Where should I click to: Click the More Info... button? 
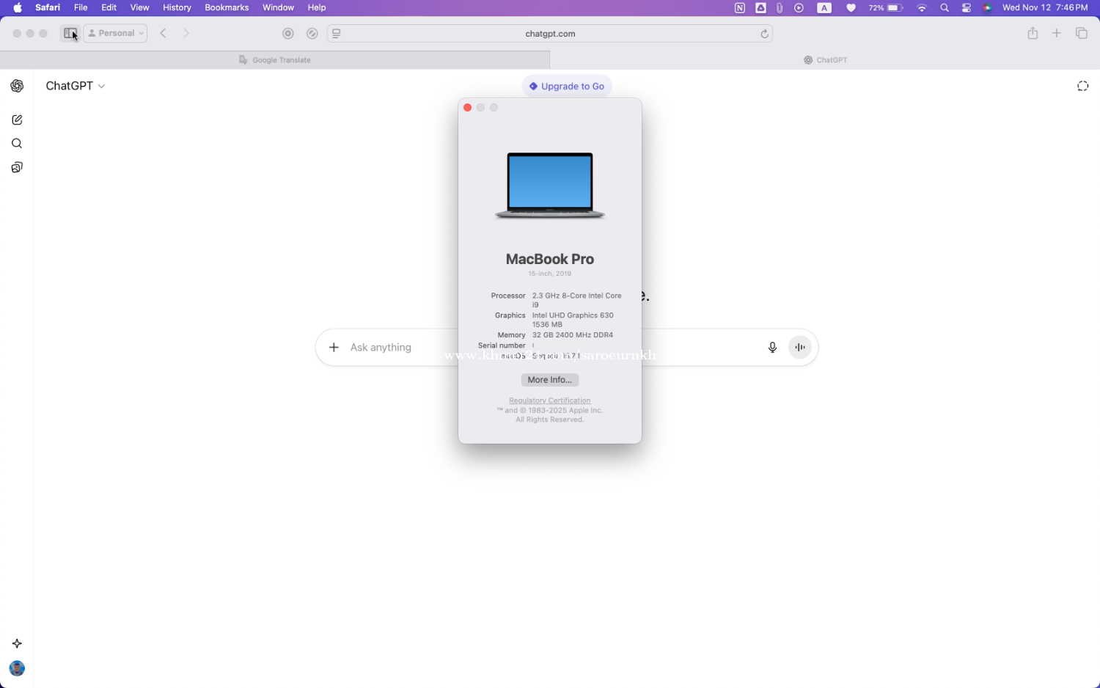click(549, 380)
